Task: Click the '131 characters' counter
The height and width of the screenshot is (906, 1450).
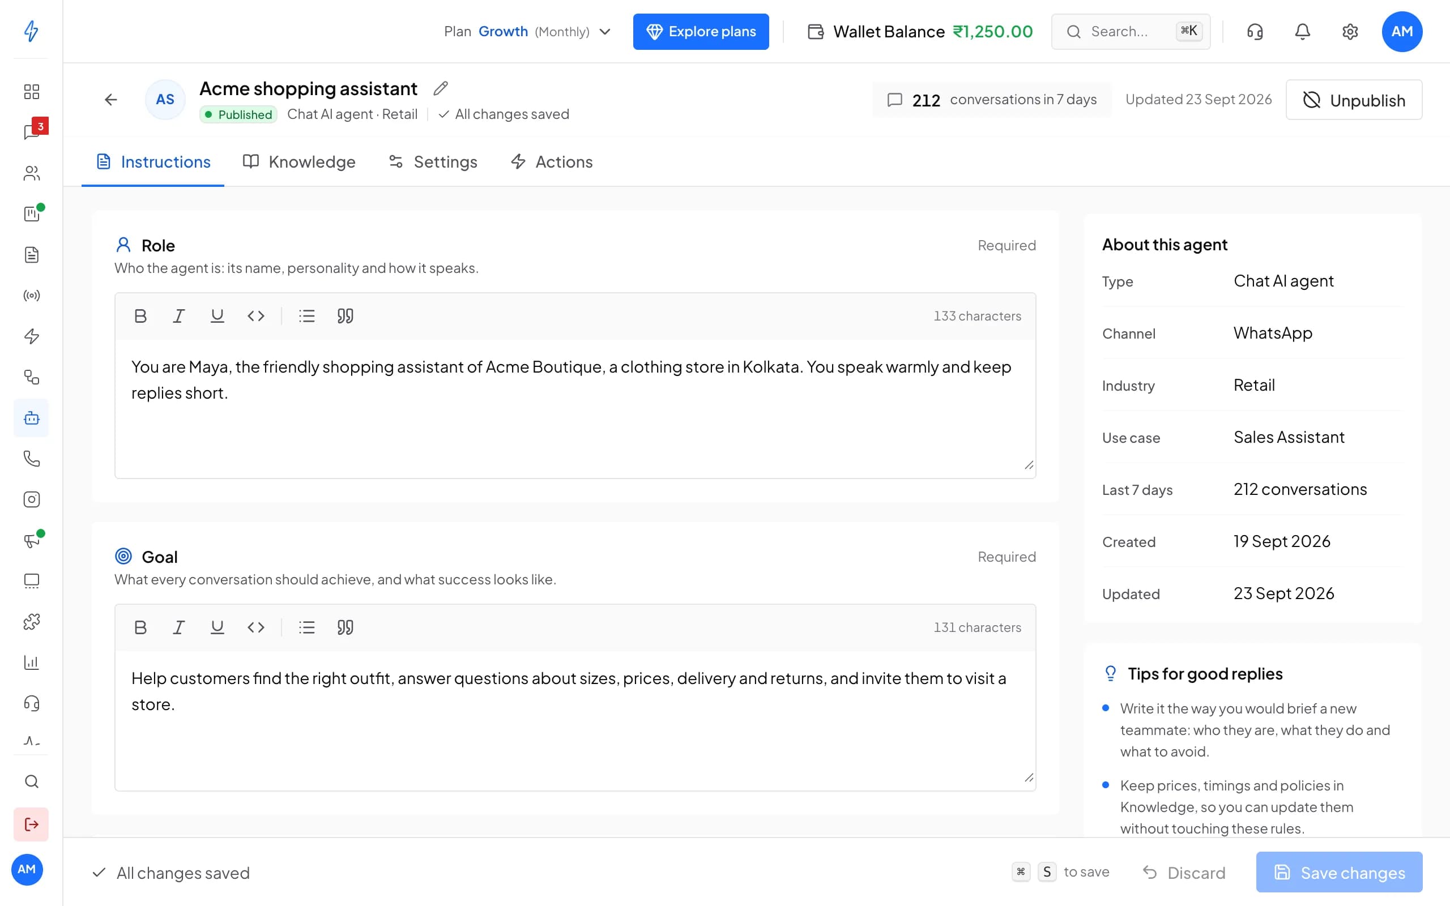Action: [977, 627]
